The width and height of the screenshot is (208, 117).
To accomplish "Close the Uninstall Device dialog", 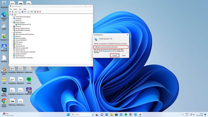I will point(127,35).
